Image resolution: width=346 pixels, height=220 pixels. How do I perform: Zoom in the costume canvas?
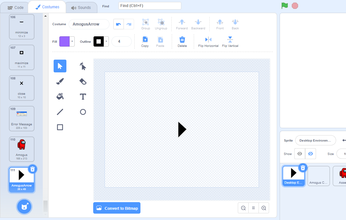point(264,208)
